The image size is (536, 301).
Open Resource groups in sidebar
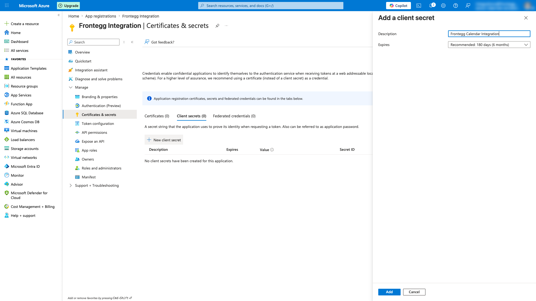coord(24,86)
